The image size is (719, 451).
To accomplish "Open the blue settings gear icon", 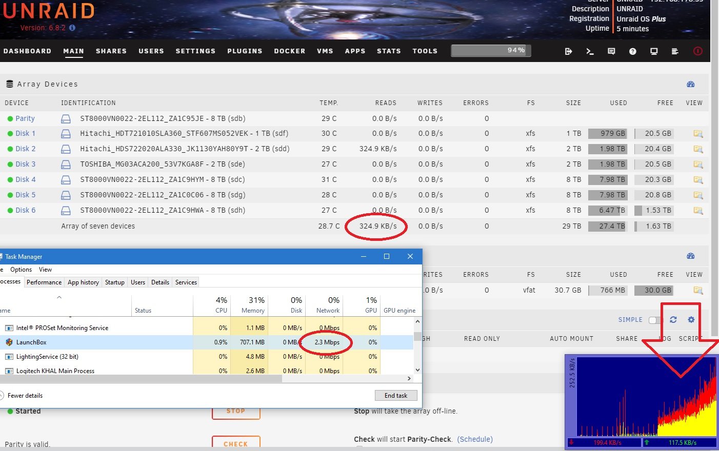I will pos(691,320).
